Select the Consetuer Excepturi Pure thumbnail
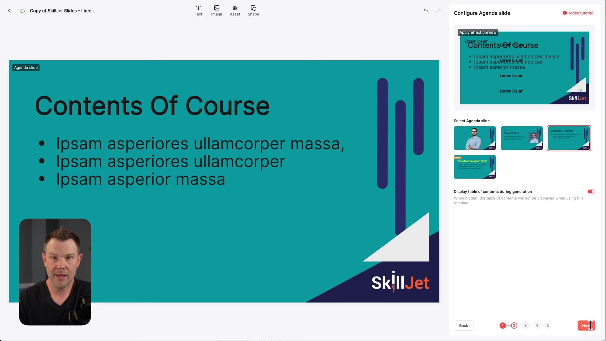This screenshot has width=606, height=341. pos(475,167)
